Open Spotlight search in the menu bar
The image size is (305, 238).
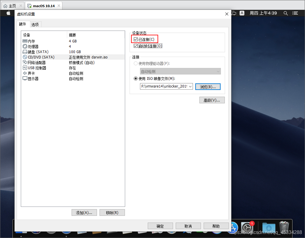[x=285, y=13]
